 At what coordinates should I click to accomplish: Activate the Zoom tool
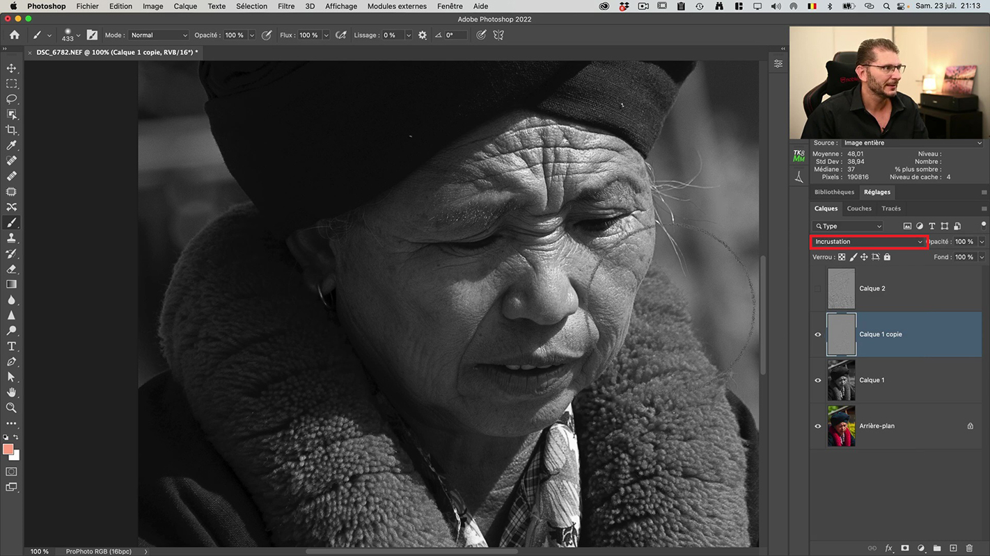(11, 408)
